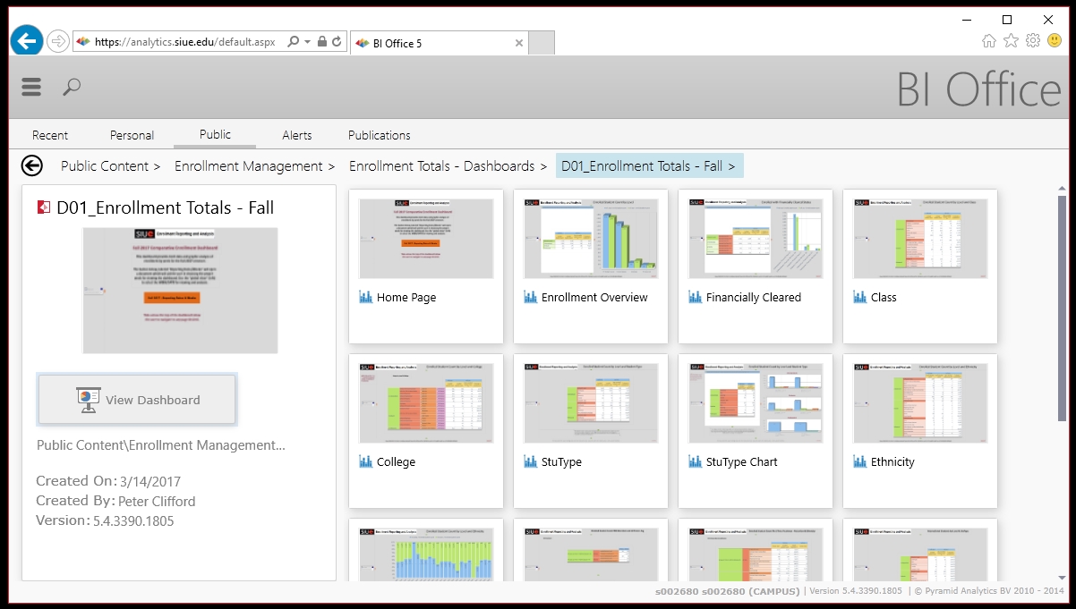Image resolution: width=1076 pixels, height=609 pixels.
Task: Switch to the Personal tab
Action: (x=132, y=135)
